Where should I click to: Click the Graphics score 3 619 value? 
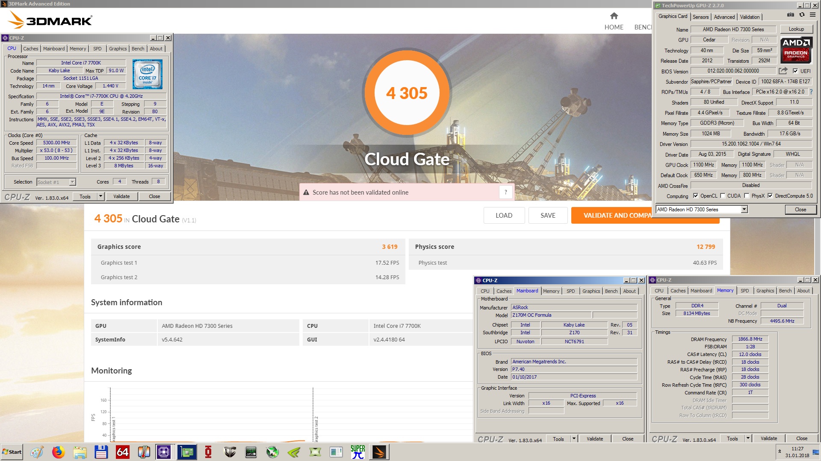390,247
